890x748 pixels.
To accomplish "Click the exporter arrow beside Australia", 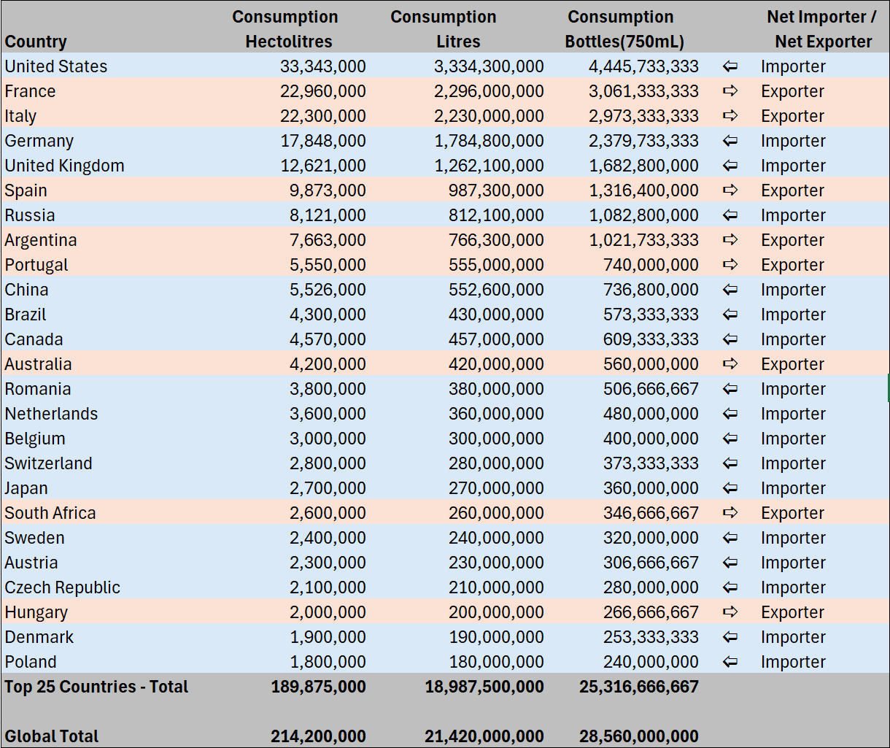I will [x=730, y=364].
